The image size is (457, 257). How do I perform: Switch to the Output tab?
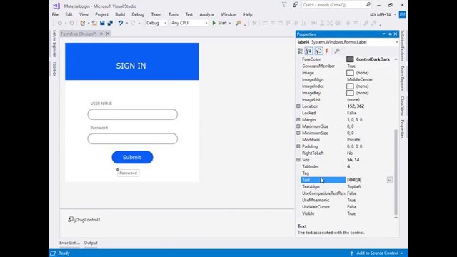(x=91, y=243)
